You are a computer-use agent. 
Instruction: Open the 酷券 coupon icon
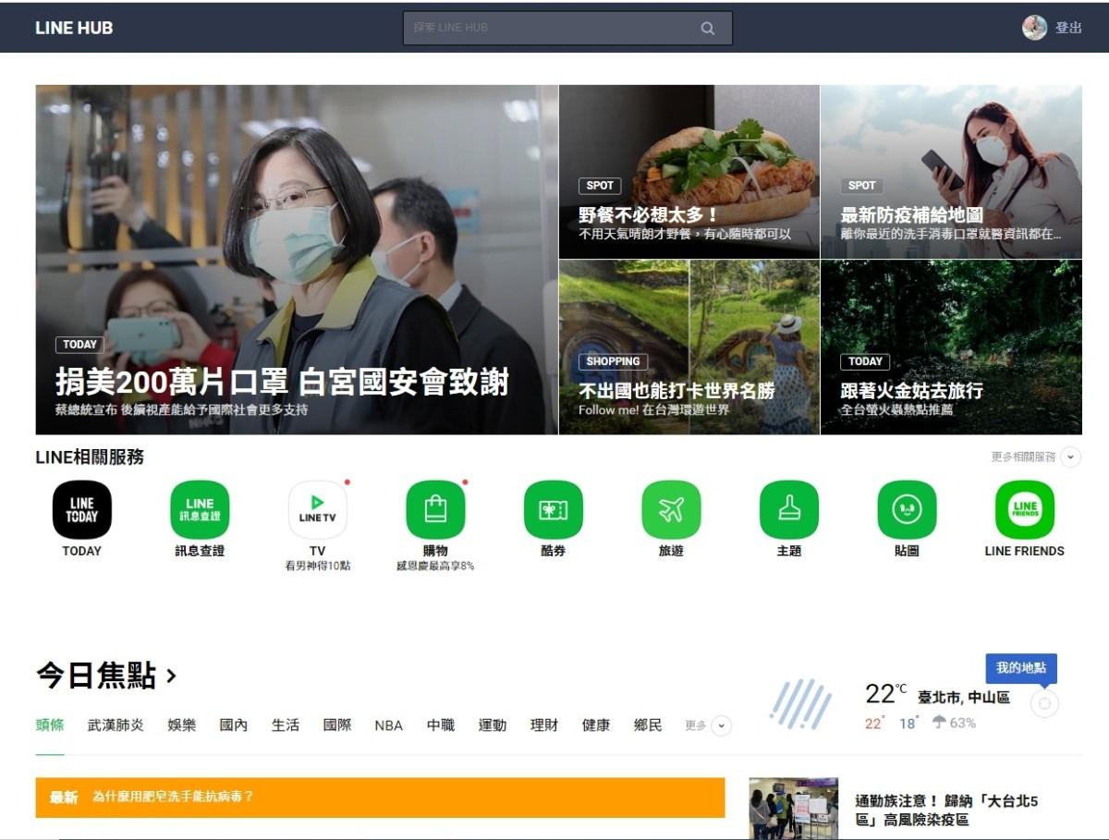coord(553,510)
